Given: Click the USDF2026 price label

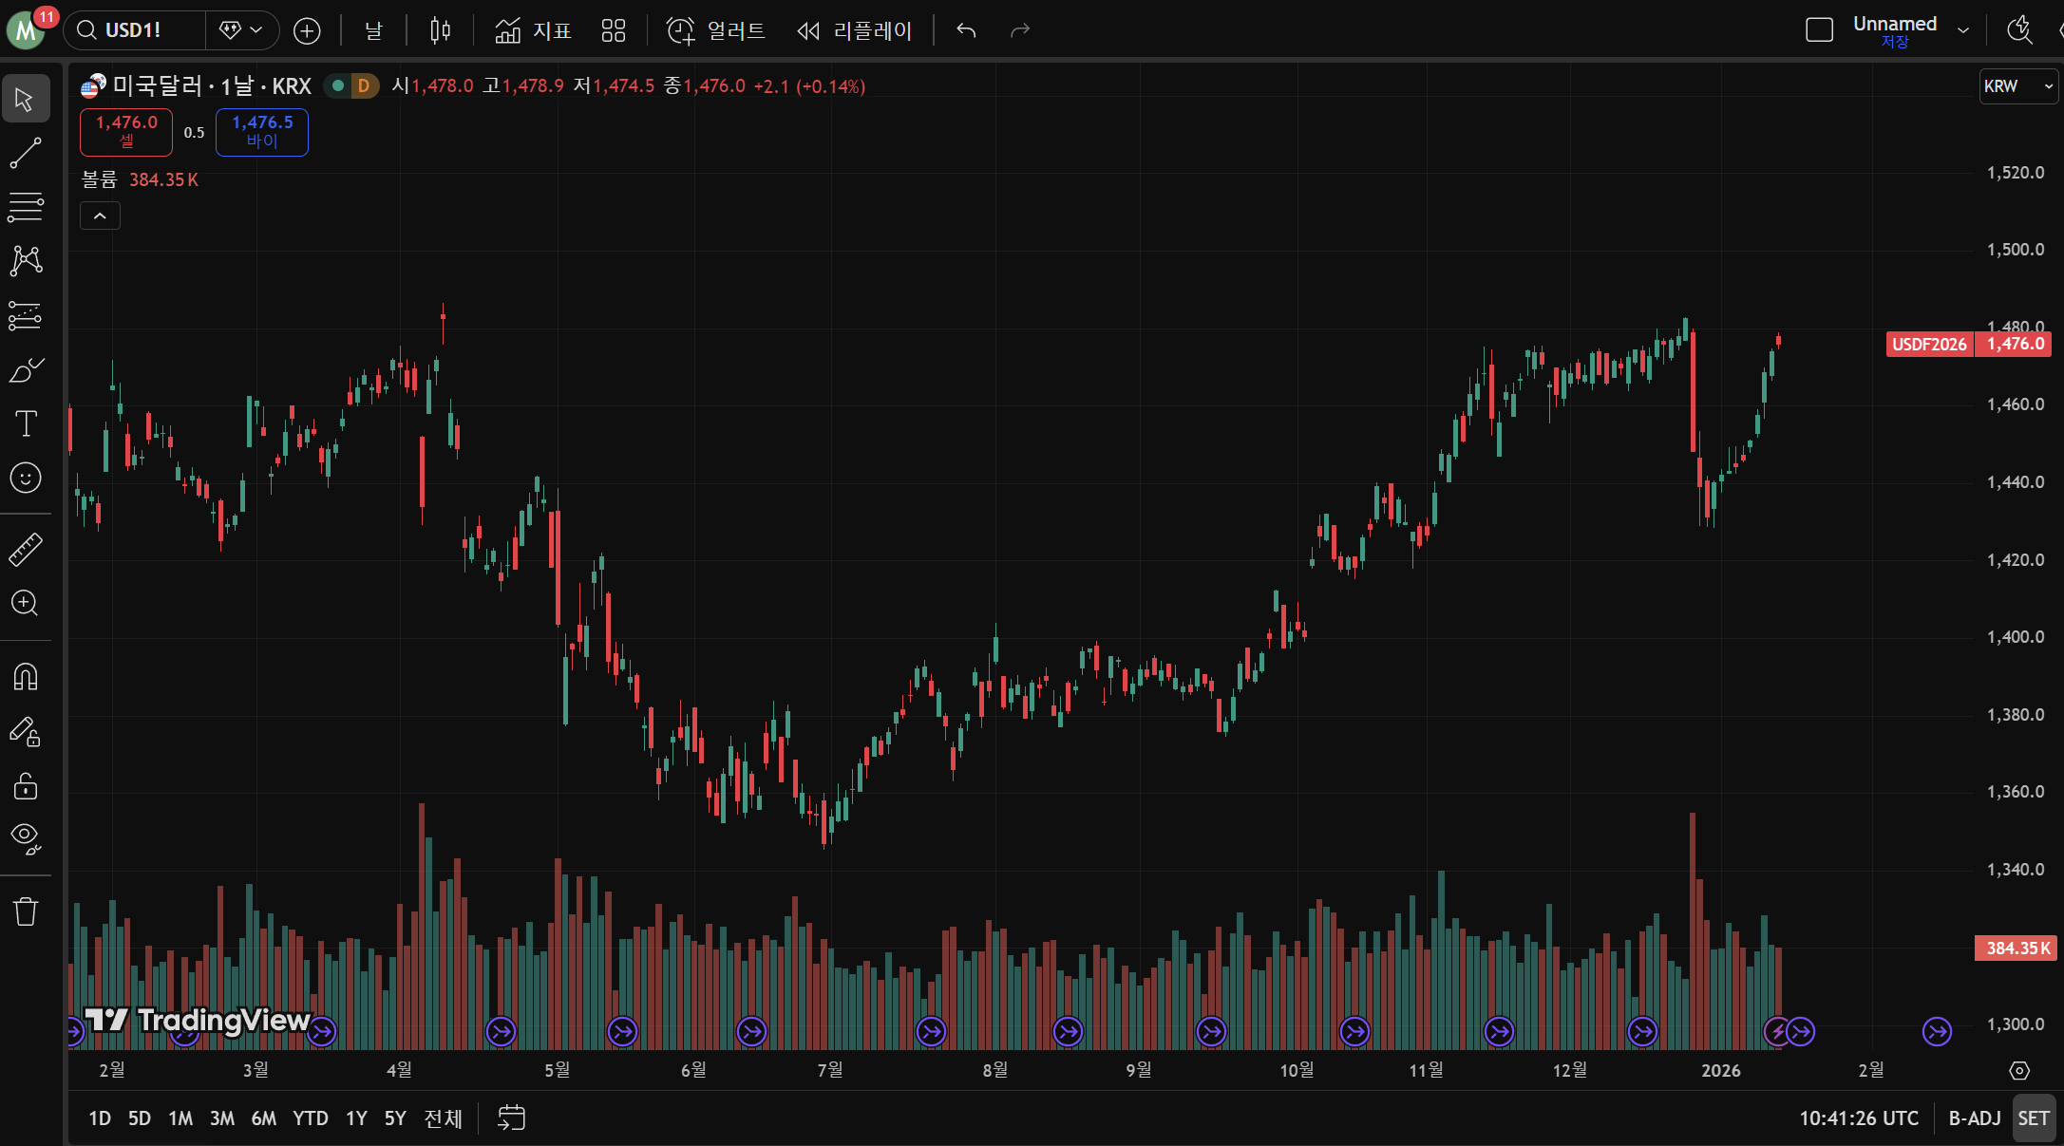Looking at the screenshot, I should 1929,345.
